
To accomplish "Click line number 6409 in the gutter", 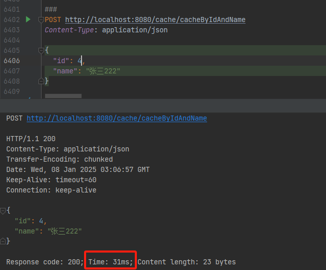I will (x=12, y=91).
